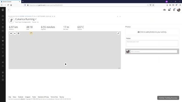Click the Garmin Connect logo in sidebar
The width and height of the screenshot is (182, 102).
3,10
